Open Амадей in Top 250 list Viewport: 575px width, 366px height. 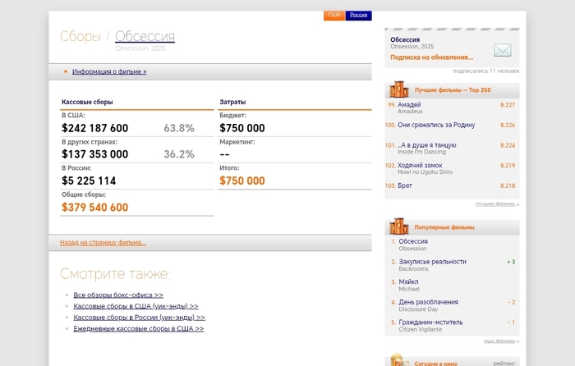pos(409,105)
